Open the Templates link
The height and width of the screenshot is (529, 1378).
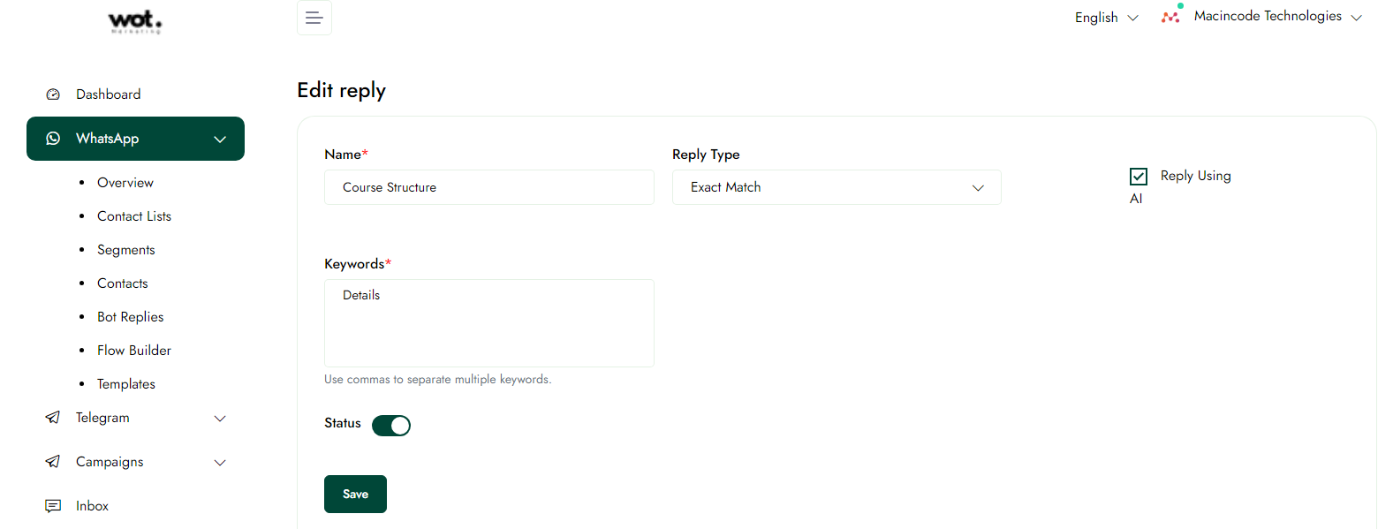(x=126, y=384)
